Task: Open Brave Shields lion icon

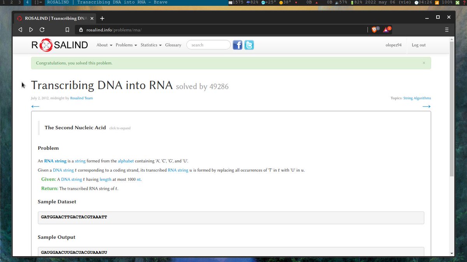Action: click(375, 29)
